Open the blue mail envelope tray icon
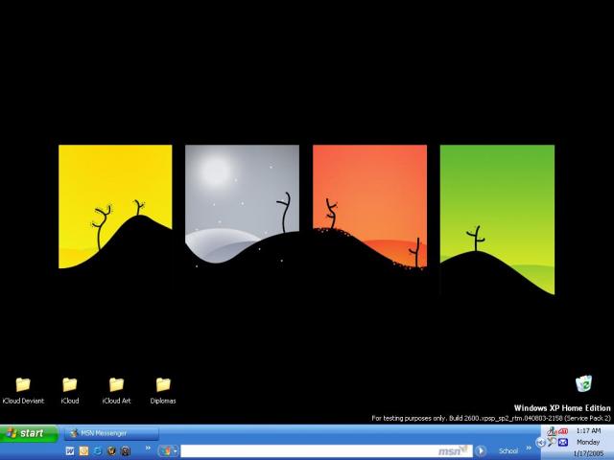The image size is (614, 460). [x=563, y=443]
